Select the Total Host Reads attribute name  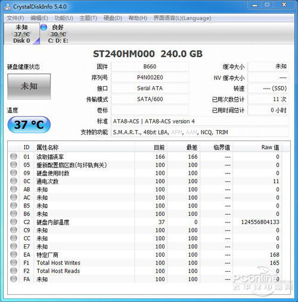[58, 271]
